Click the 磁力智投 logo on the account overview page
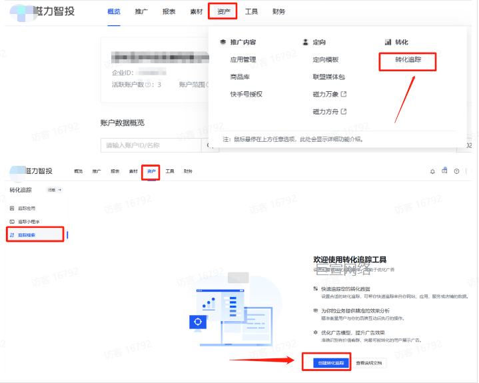This screenshot has width=479, height=383. (x=42, y=12)
